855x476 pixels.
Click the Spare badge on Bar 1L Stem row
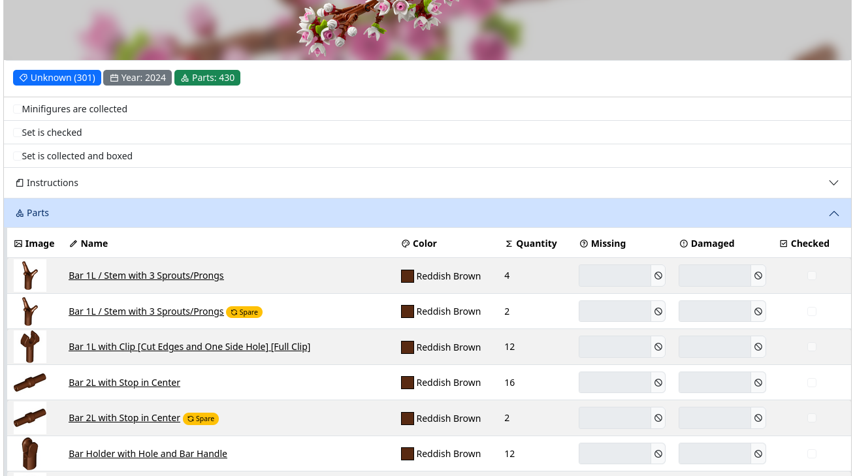point(244,312)
